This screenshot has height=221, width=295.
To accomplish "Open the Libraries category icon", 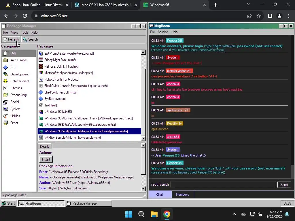I will click(5, 88).
